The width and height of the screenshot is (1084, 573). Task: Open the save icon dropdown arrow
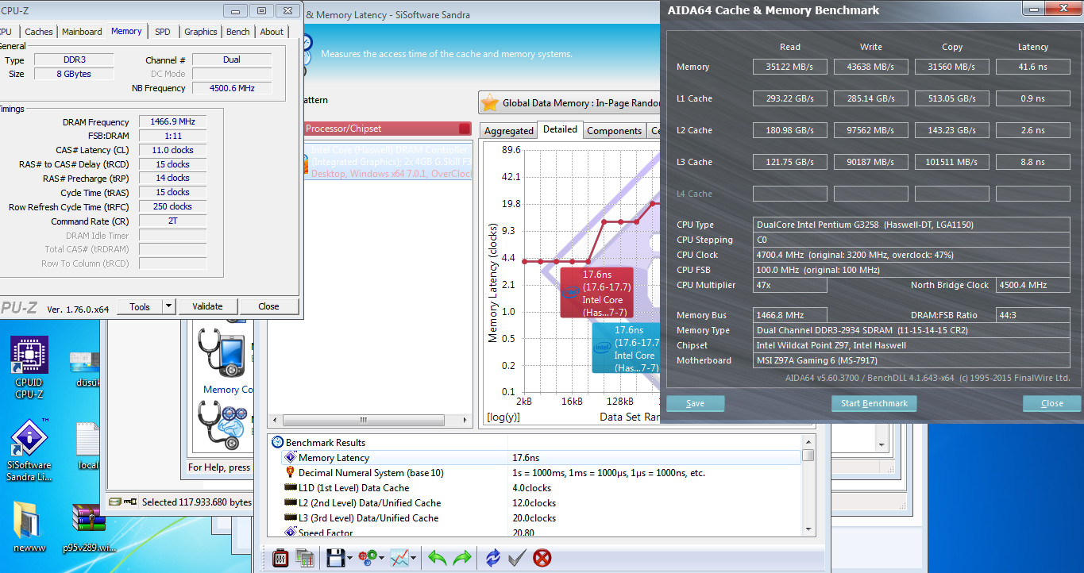click(x=349, y=558)
